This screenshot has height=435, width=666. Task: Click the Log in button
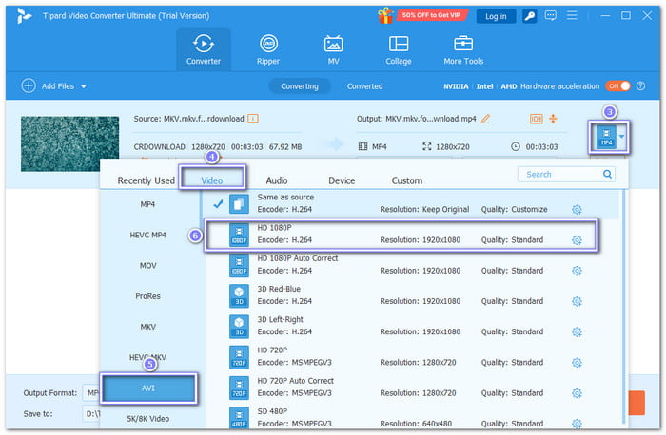click(495, 16)
